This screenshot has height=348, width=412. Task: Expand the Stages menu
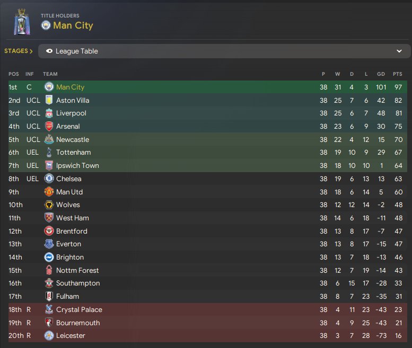tap(19, 51)
